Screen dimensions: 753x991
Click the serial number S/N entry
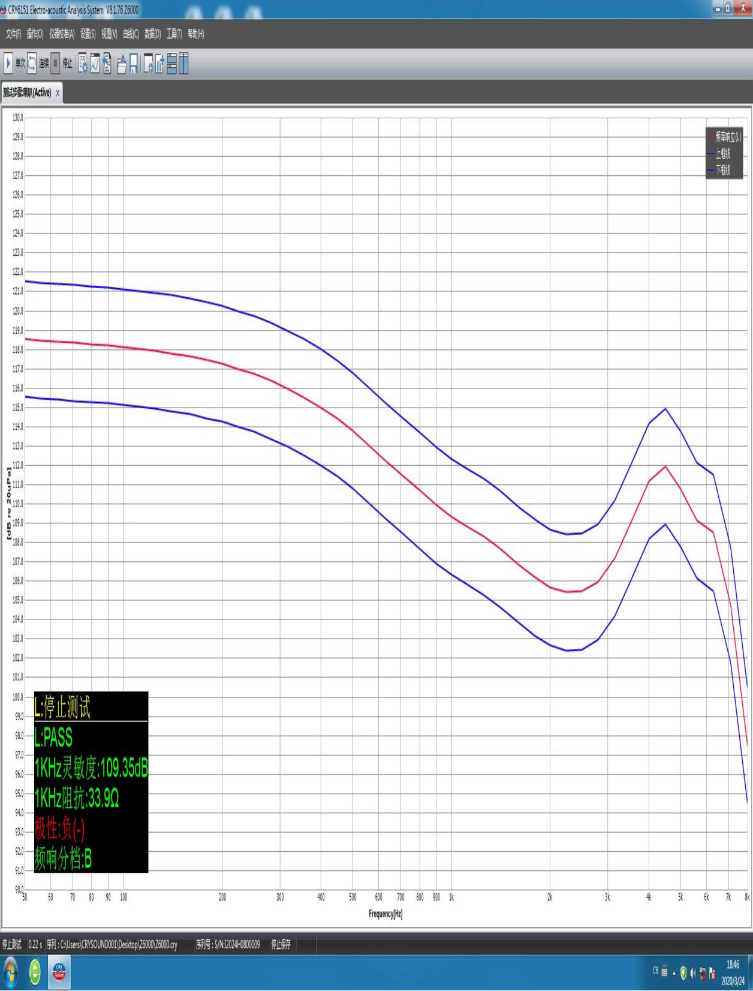(x=228, y=945)
